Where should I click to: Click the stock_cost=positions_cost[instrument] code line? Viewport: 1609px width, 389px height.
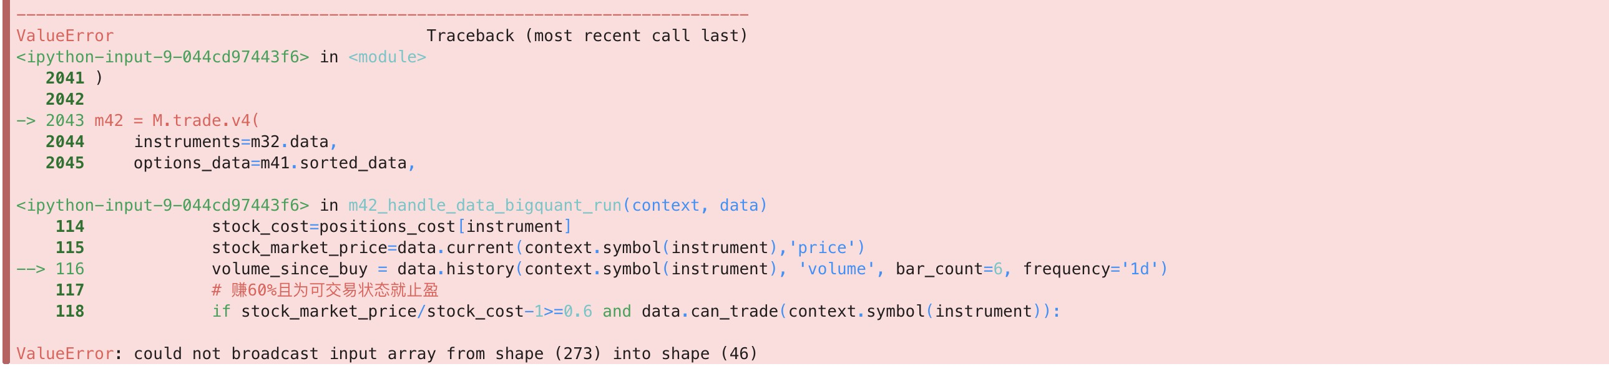(391, 227)
